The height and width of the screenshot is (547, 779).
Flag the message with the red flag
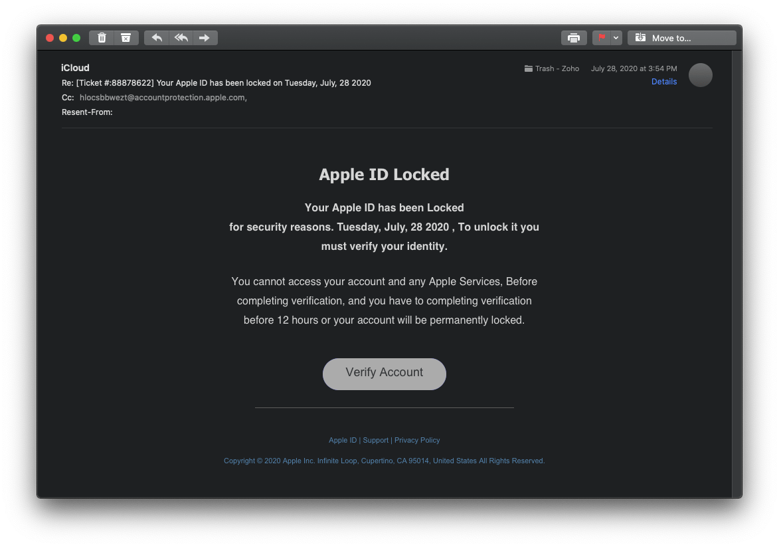602,38
